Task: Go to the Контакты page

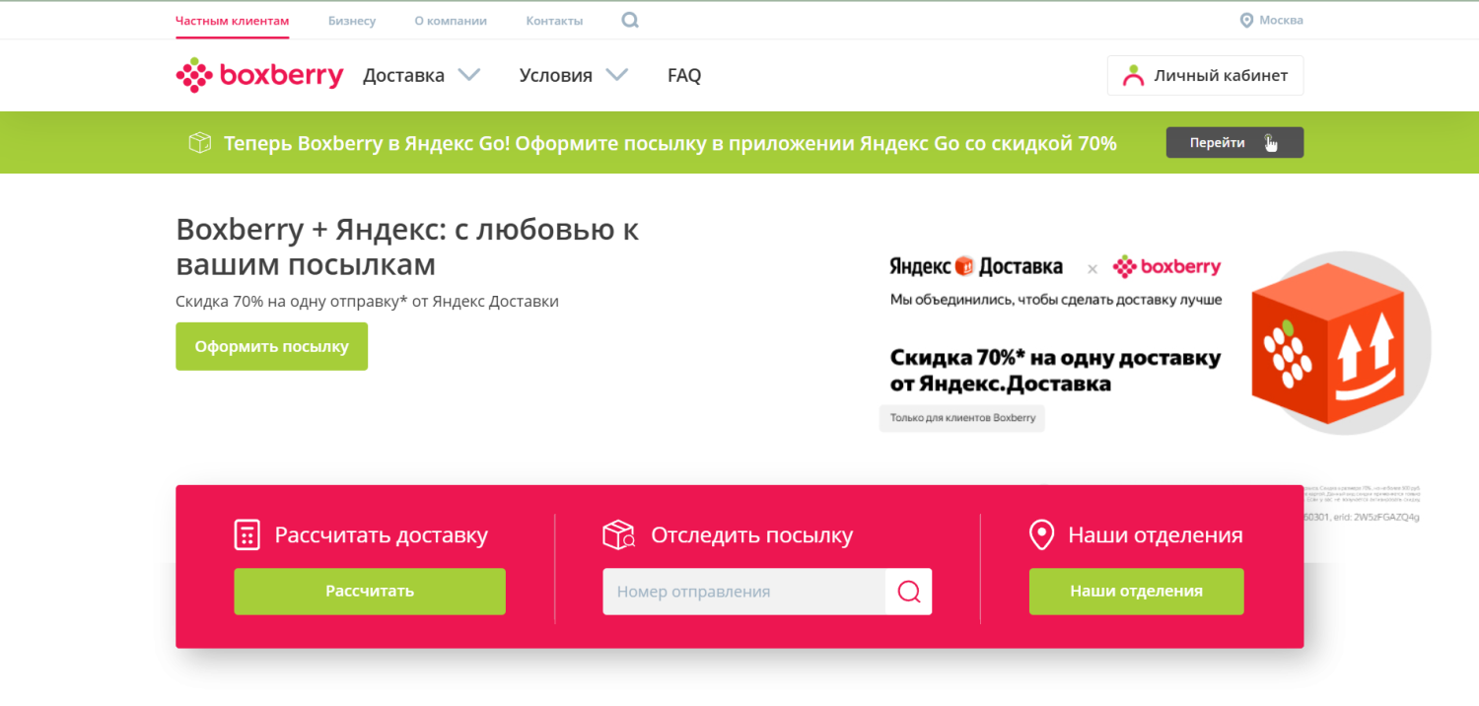Action: point(554,21)
